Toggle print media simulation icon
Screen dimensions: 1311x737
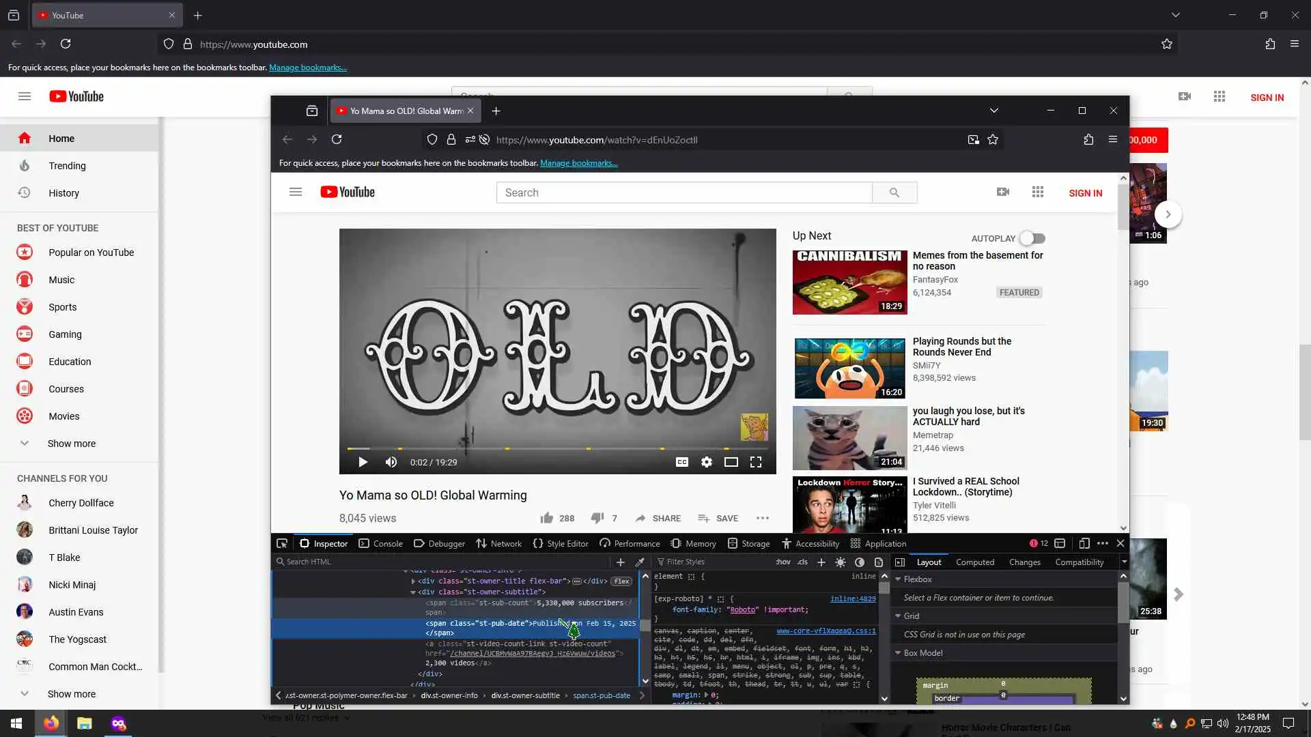879,562
